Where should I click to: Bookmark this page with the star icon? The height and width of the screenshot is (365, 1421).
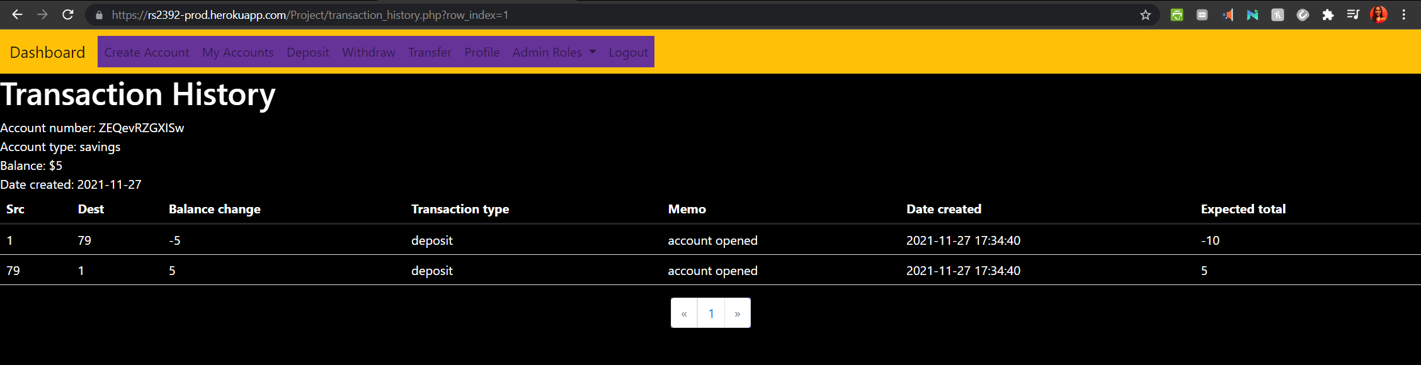[1146, 14]
